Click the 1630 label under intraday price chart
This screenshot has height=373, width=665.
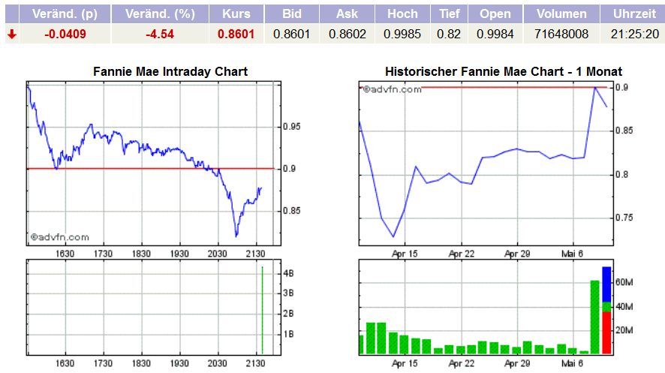pos(65,254)
